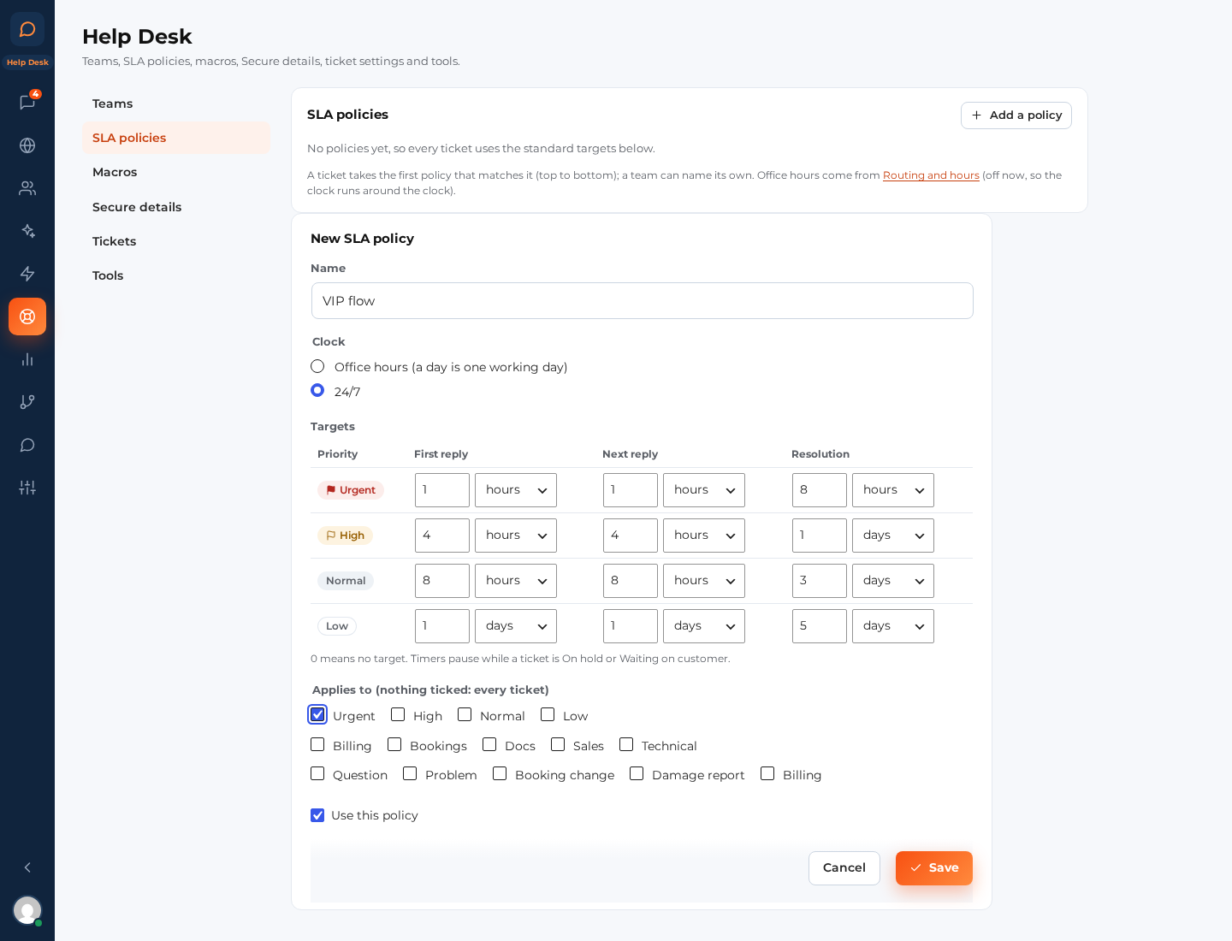This screenshot has height=941, width=1232.
Task: Go to the Teams section
Action: coord(176,104)
